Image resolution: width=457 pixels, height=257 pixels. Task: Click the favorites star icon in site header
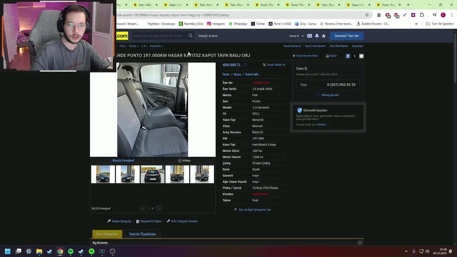point(324,36)
